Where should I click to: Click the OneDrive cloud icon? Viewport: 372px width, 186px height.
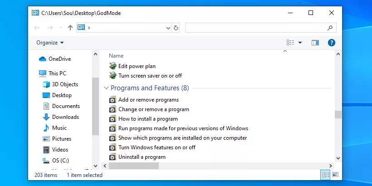43,59
